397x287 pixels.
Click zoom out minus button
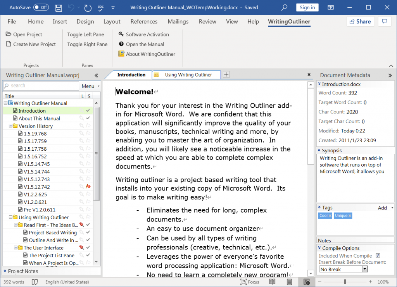coord(319,282)
